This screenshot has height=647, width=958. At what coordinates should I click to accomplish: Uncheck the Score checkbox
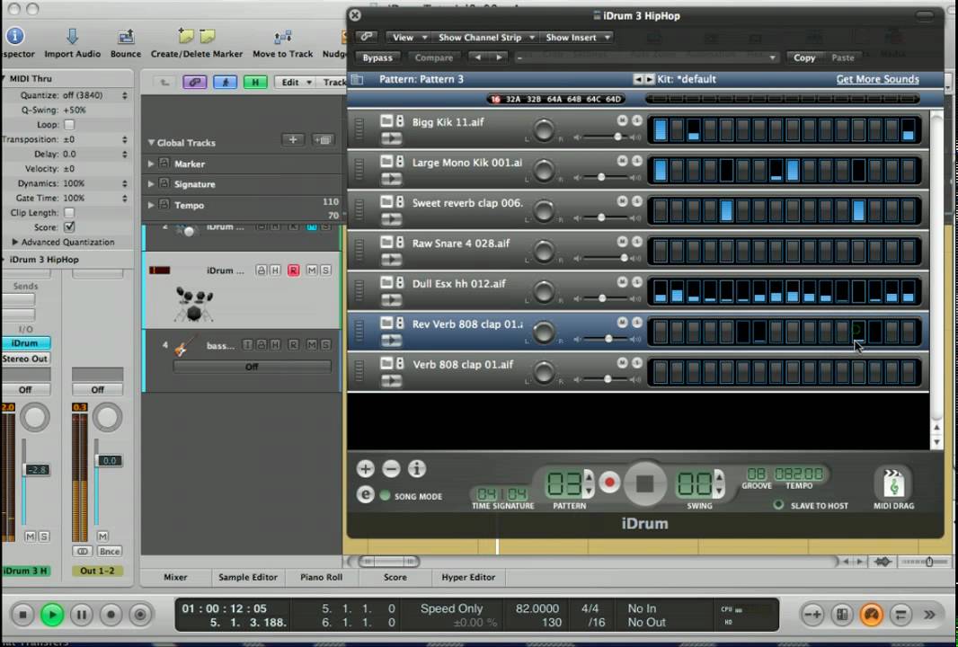(69, 226)
